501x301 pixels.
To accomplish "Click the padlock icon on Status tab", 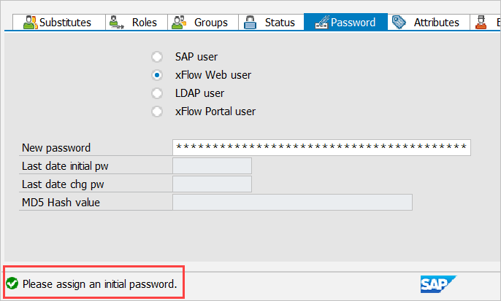I will coord(250,22).
